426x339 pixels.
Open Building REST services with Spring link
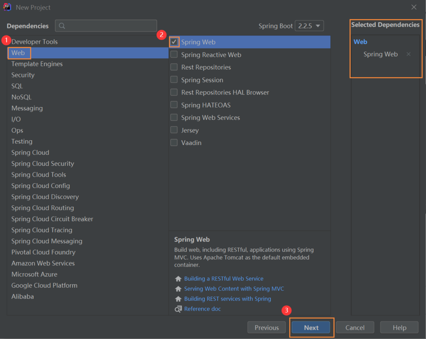pos(228,299)
